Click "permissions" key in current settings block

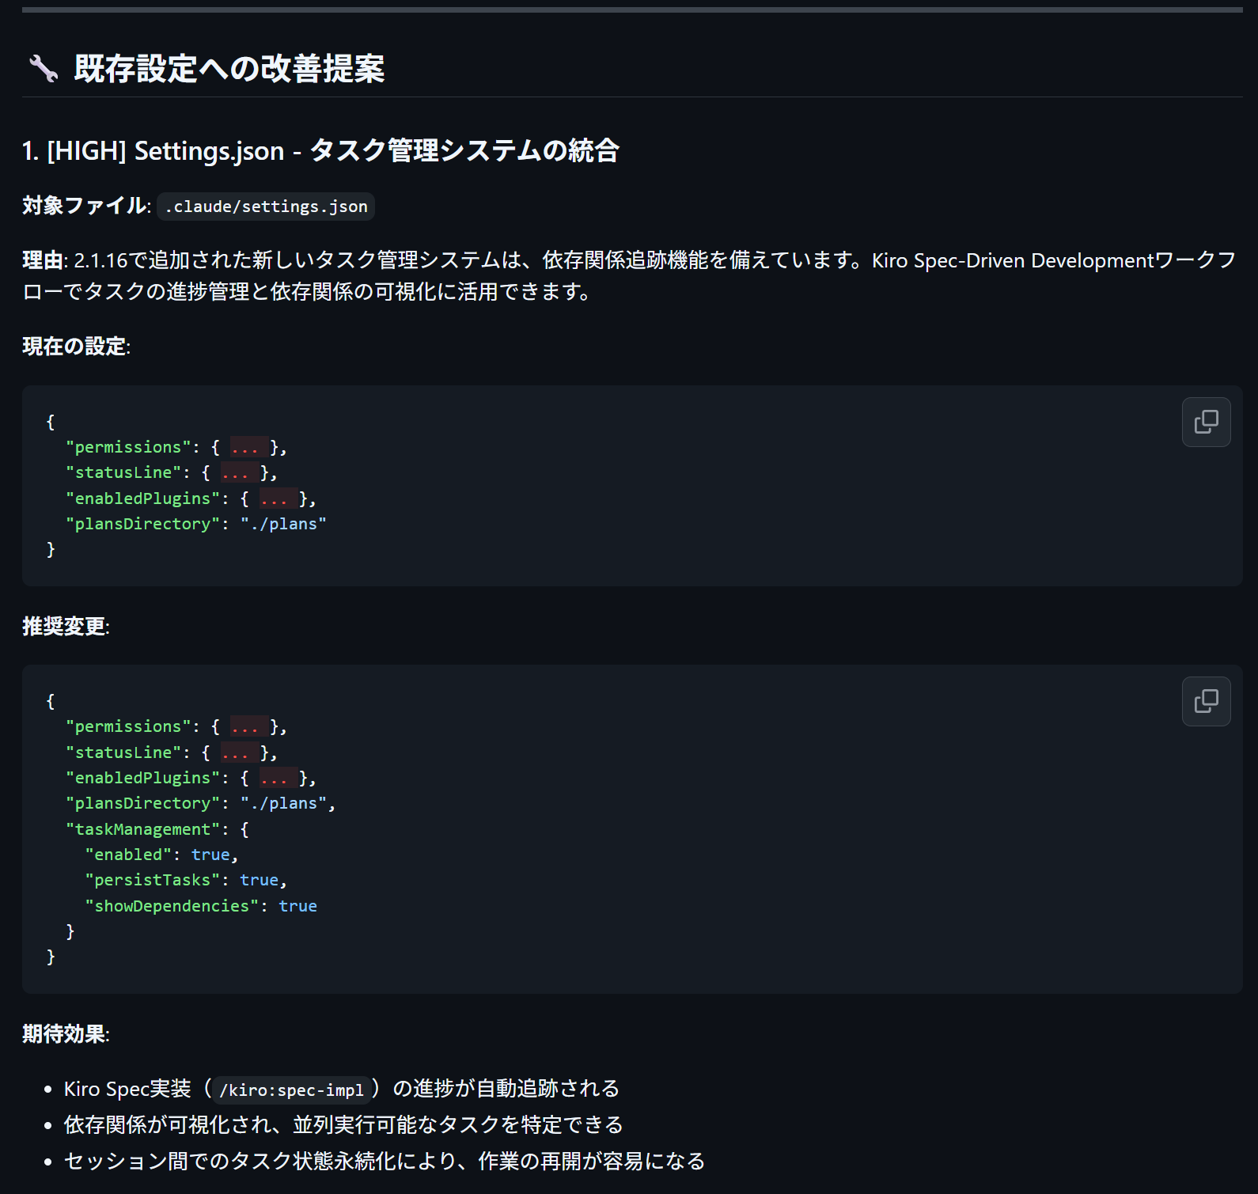click(128, 447)
